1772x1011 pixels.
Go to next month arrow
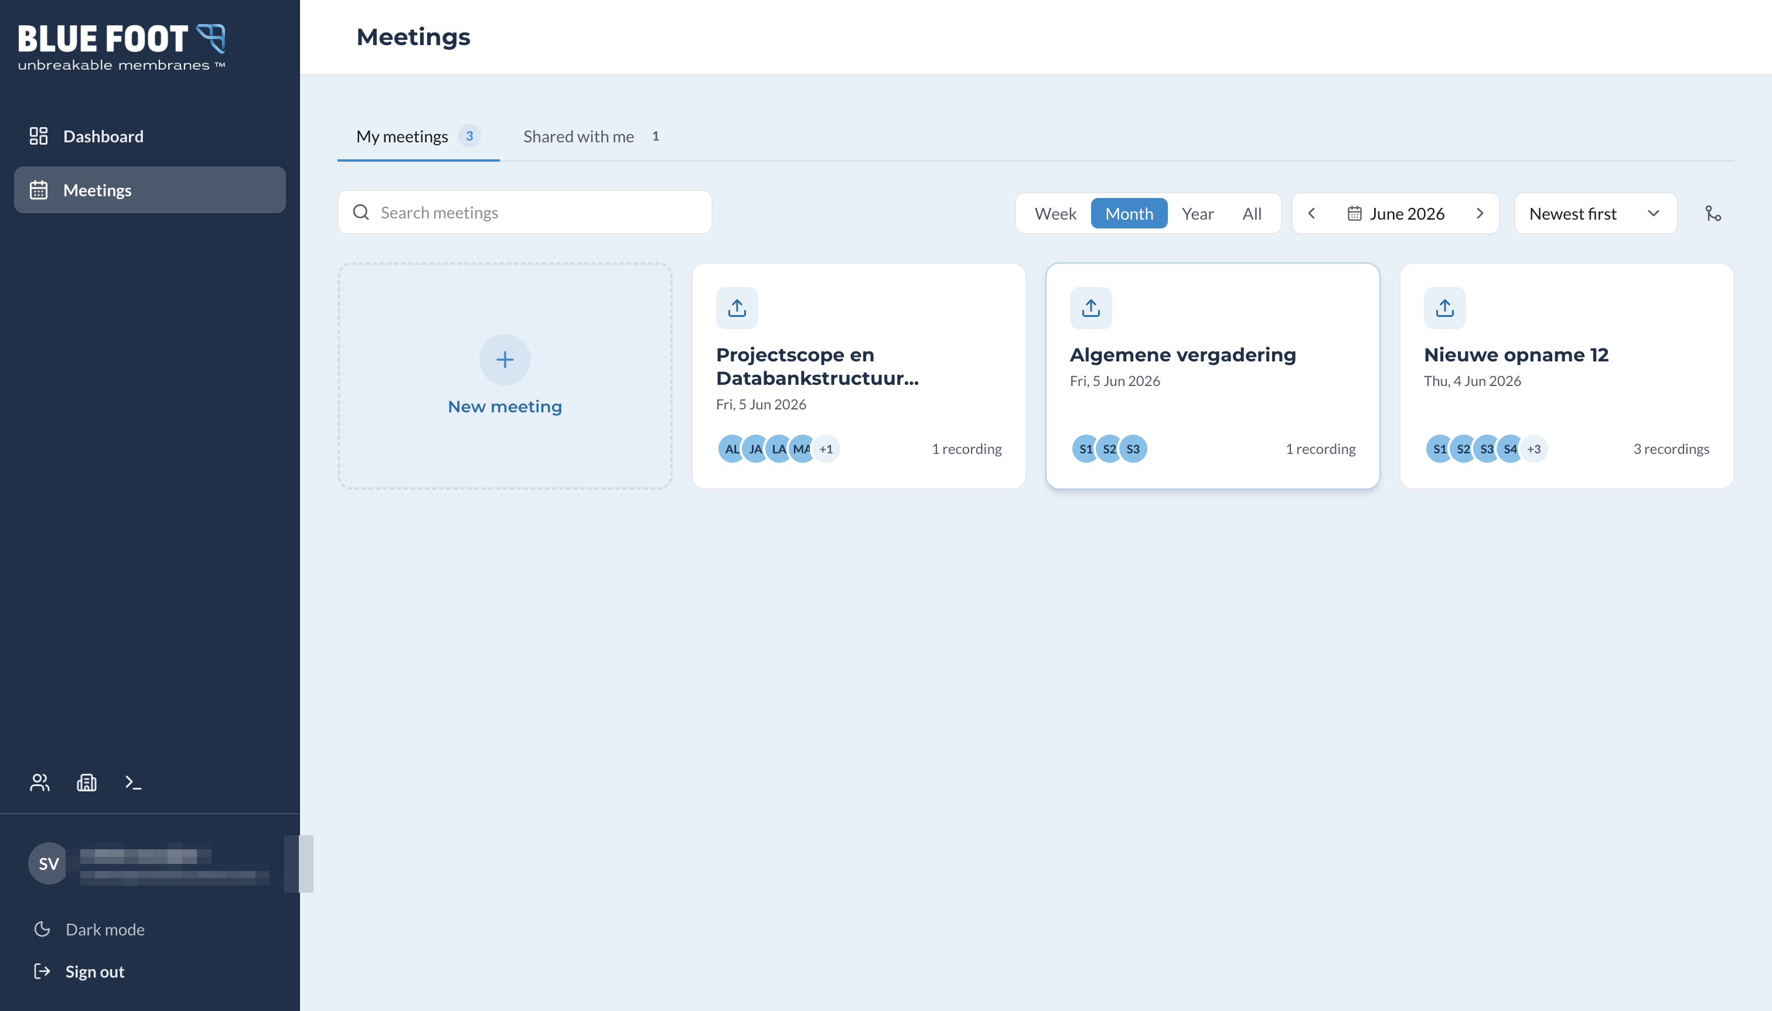(x=1480, y=214)
